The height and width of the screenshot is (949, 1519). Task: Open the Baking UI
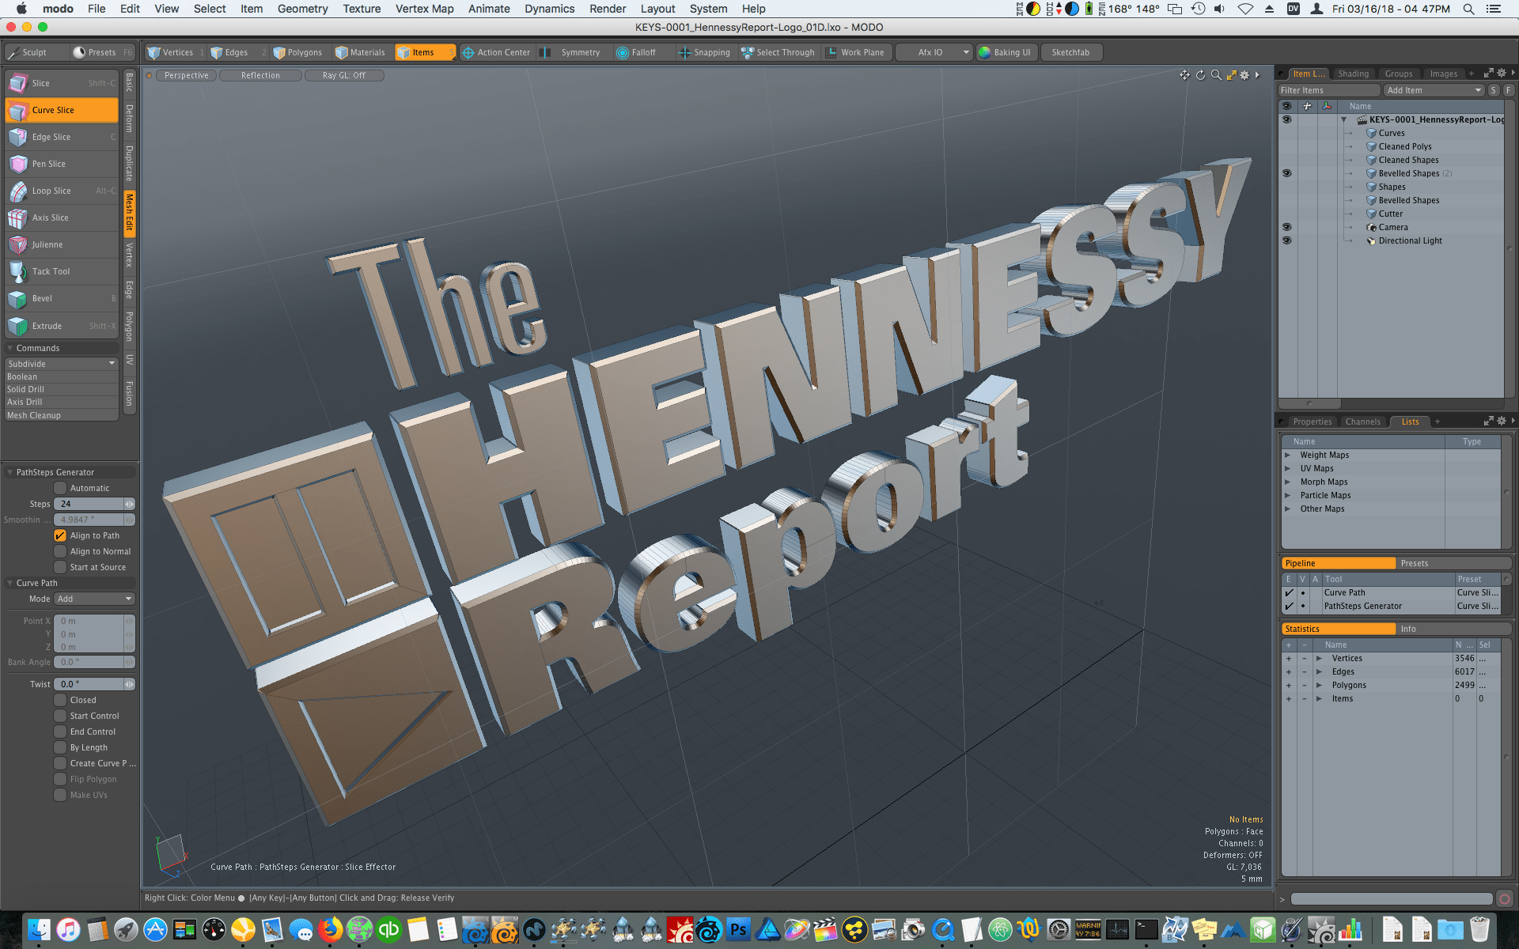click(x=1006, y=52)
